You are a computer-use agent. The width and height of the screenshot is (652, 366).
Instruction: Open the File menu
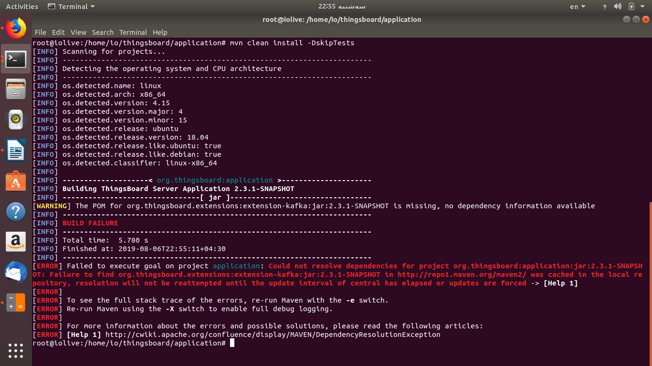tap(41, 32)
